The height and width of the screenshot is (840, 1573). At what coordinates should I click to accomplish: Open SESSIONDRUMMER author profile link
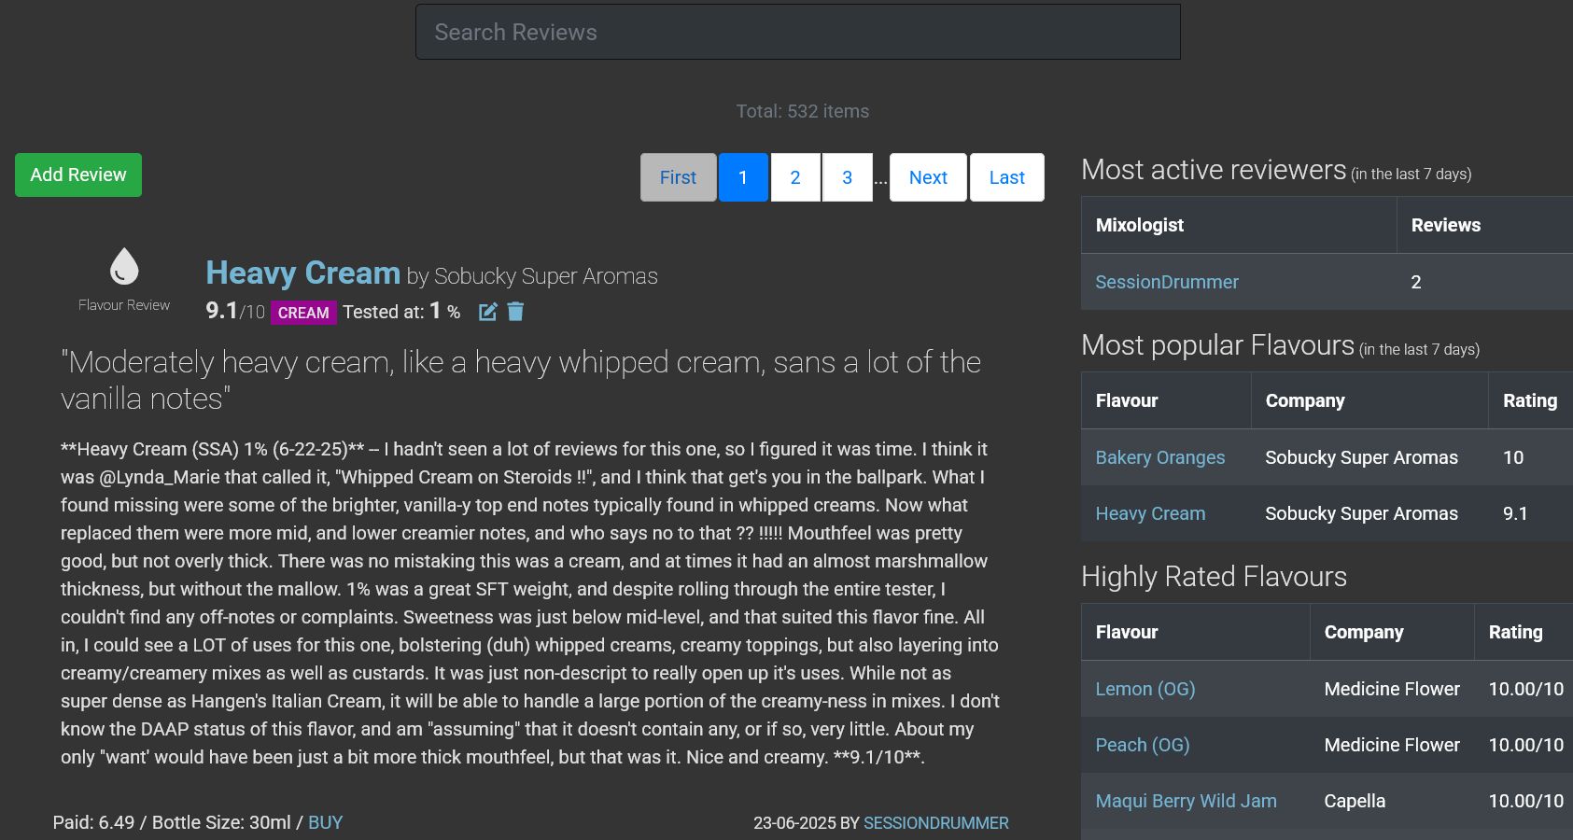tap(936, 823)
